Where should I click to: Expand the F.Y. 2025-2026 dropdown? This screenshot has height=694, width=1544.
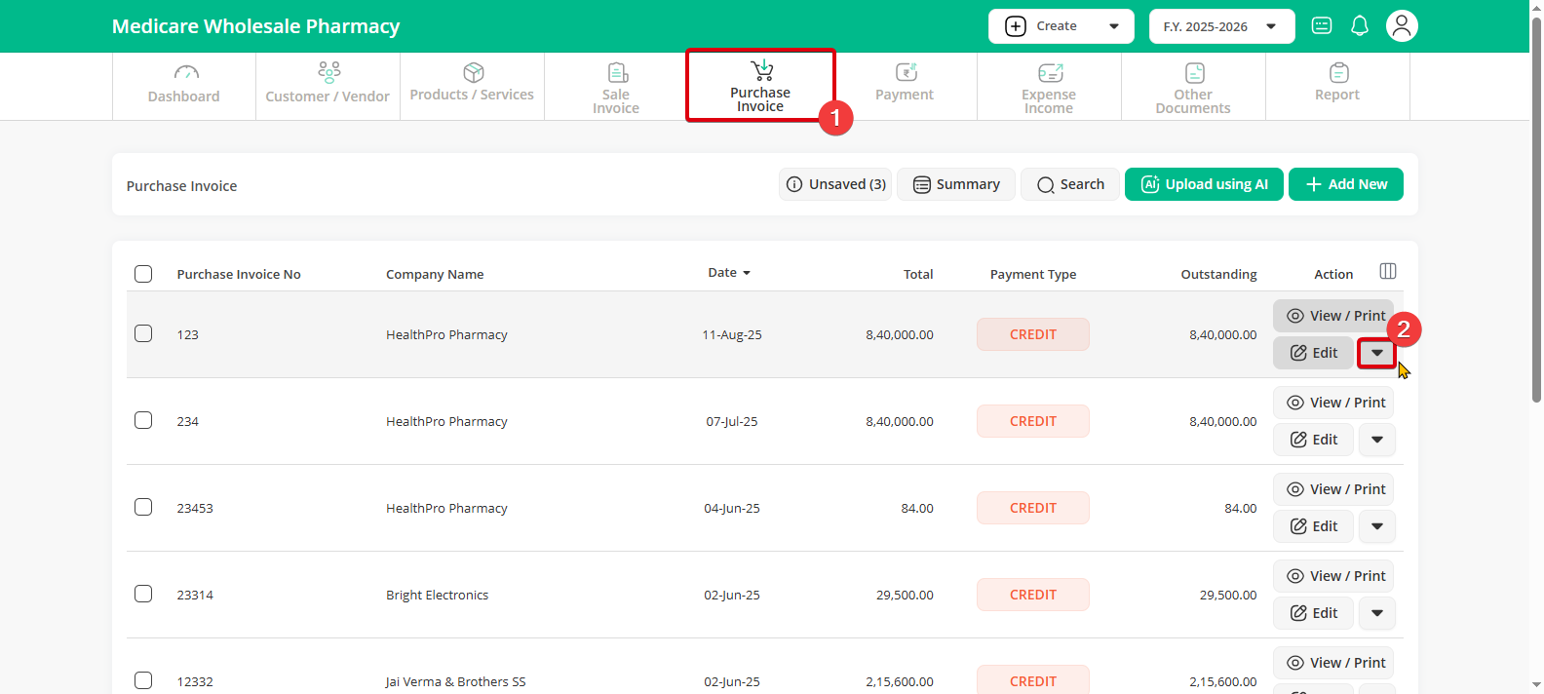pyautogui.click(x=1221, y=26)
